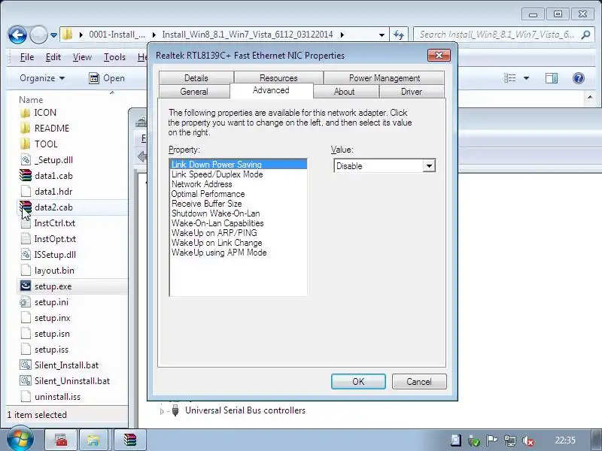Select Optimal Performance property
Viewport: 602px width, 451px height.
coord(208,194)
